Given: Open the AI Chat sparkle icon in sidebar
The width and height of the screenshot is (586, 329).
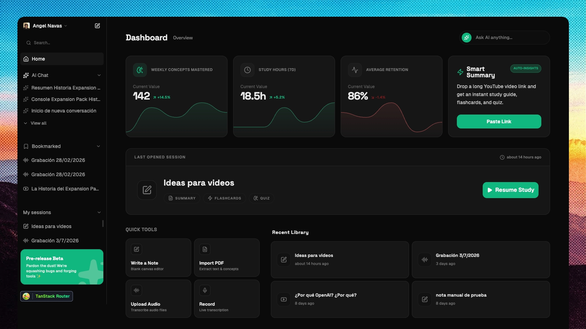Looking at the screenshot, I should pyautogui.click(x=26, y=75).
